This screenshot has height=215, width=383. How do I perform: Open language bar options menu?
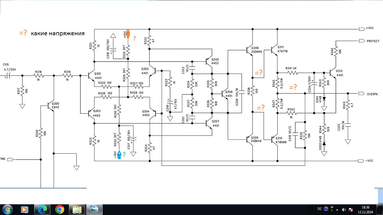(x=331, y=209)
